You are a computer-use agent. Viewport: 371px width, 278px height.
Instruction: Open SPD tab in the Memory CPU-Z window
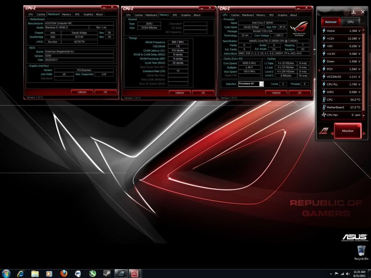point(174,15)
